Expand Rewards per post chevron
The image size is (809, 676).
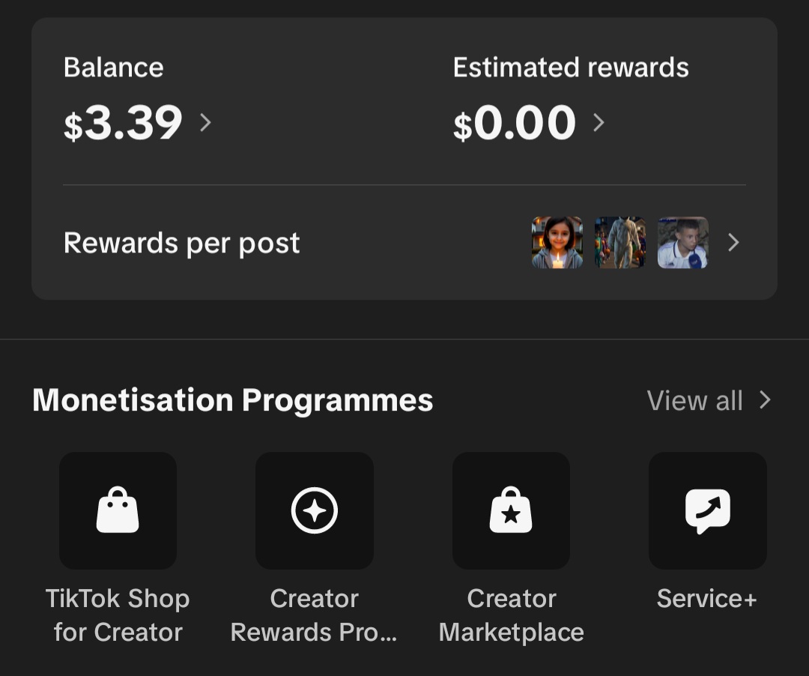coord(733,243)
